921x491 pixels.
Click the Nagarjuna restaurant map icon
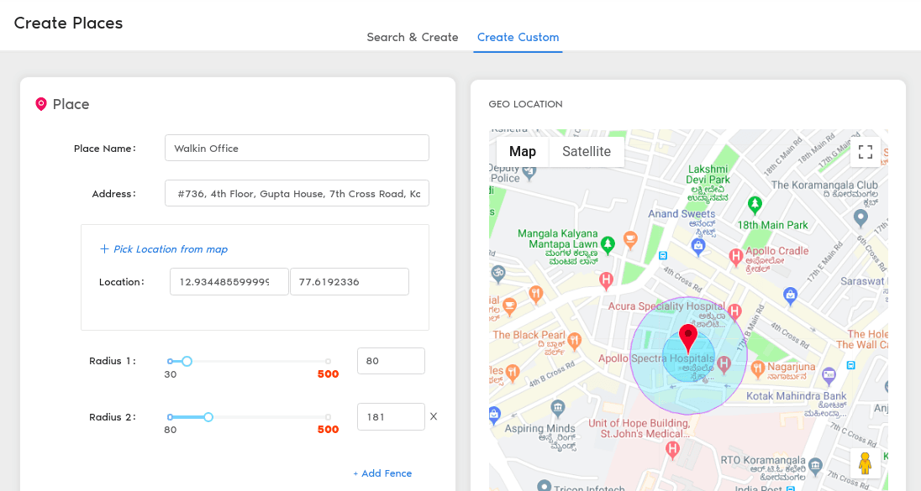[757, 368]
